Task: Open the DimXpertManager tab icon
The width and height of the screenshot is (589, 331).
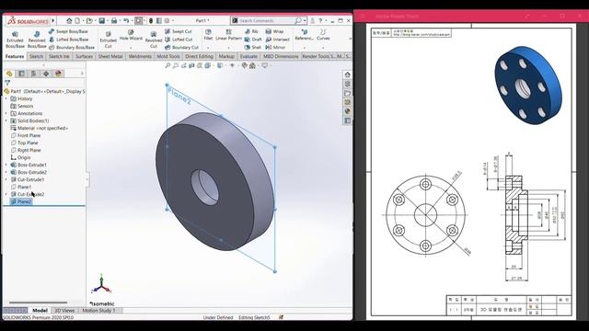Action: point(46,74)
